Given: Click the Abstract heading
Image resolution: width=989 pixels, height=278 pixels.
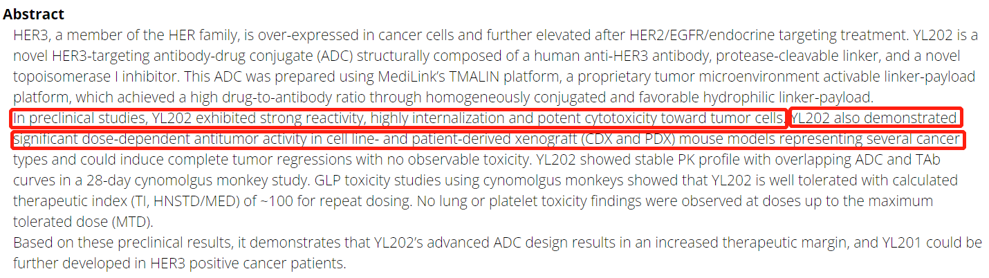Looking at the screenshot, I should click(x=34, y=14).
